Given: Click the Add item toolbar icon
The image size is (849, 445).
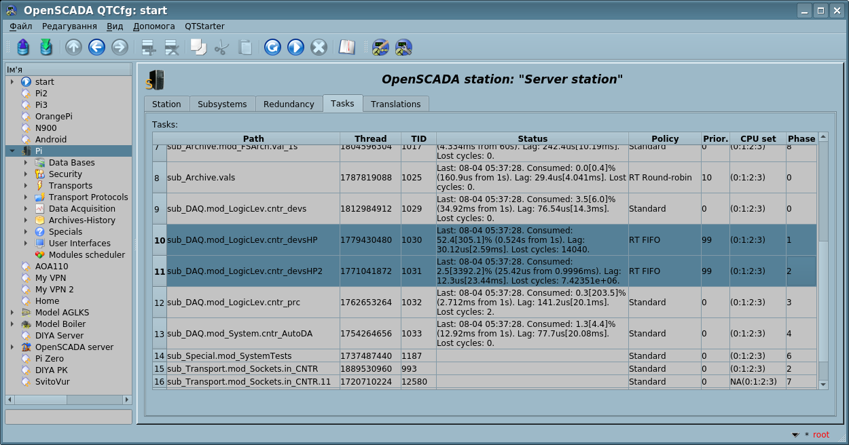Looking at the screenshot, I should point(149,47).
